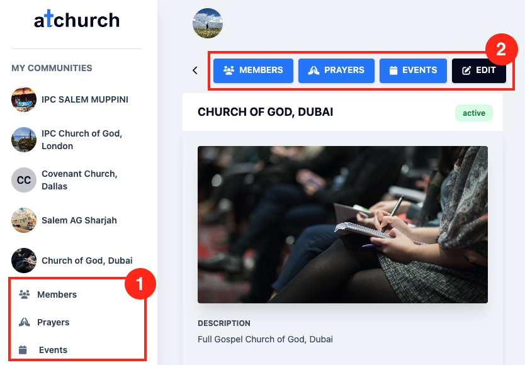Open the Prayers link in sidebar
Viewport: 525px width, 365px height.
(54, 322)
